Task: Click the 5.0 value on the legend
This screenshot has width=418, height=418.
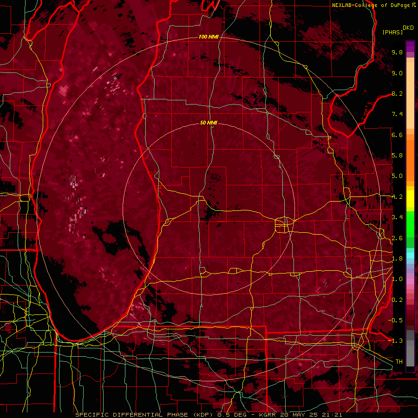Action: [x=397, y=176]
